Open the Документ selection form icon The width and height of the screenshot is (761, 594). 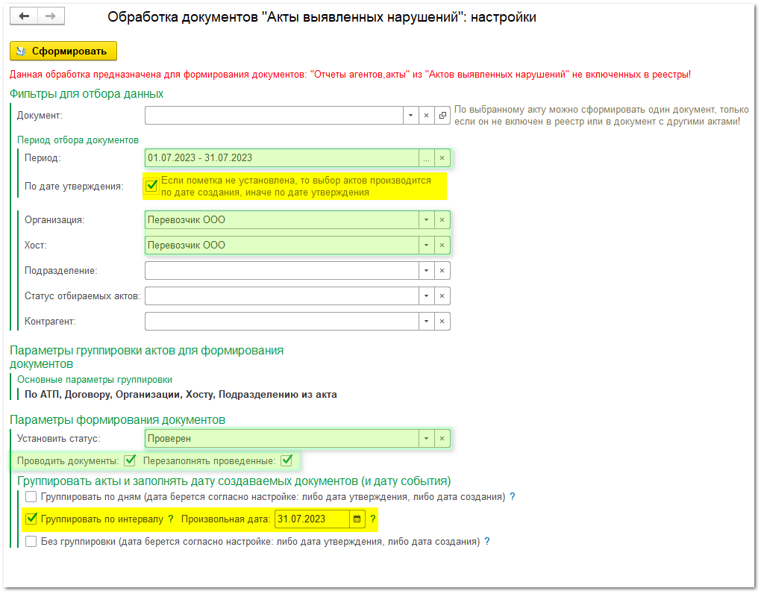click(442, 116)
